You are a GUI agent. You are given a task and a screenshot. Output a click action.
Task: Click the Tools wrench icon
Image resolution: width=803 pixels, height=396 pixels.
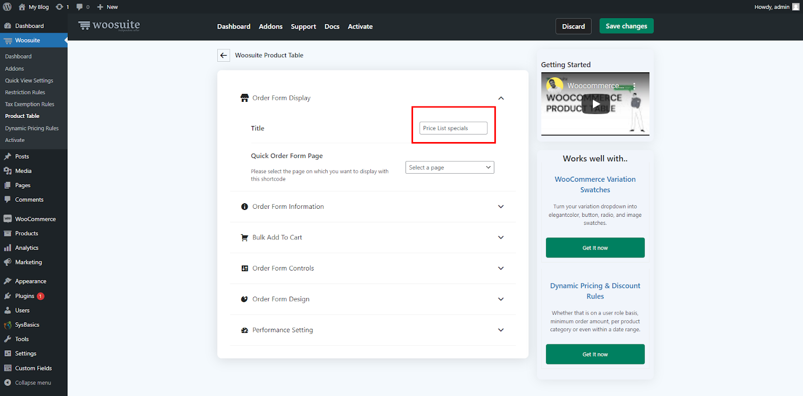coord(8,339)
